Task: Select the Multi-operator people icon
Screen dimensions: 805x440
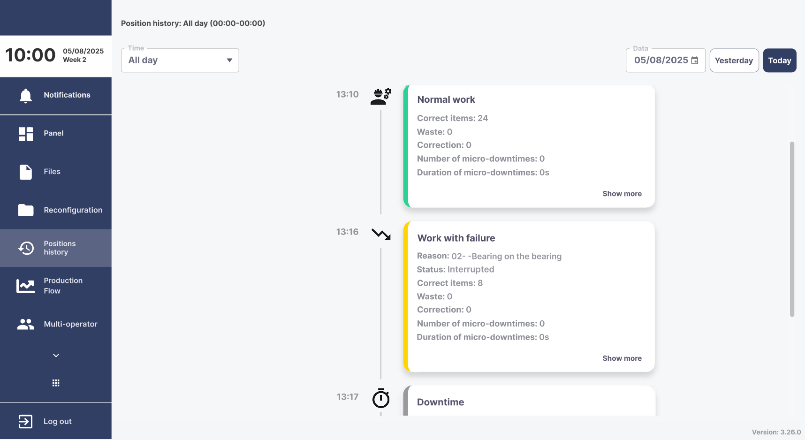Action: pos(26,324)
